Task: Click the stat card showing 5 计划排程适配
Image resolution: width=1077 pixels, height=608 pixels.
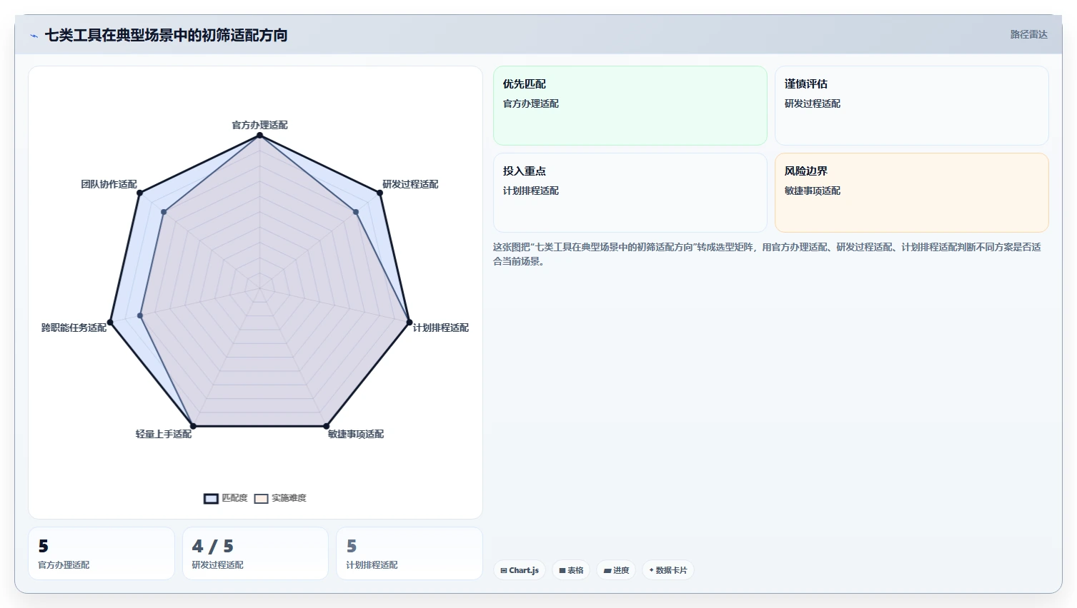Action: click(x=410, y=553)
